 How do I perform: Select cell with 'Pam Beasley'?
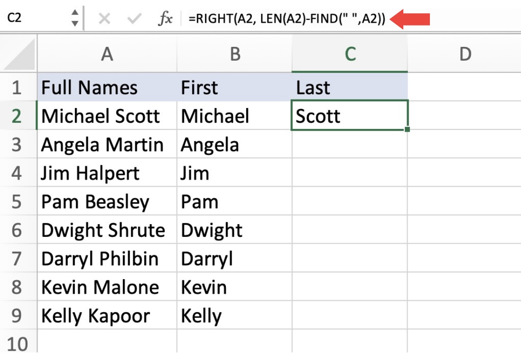[x=107, y=201]
